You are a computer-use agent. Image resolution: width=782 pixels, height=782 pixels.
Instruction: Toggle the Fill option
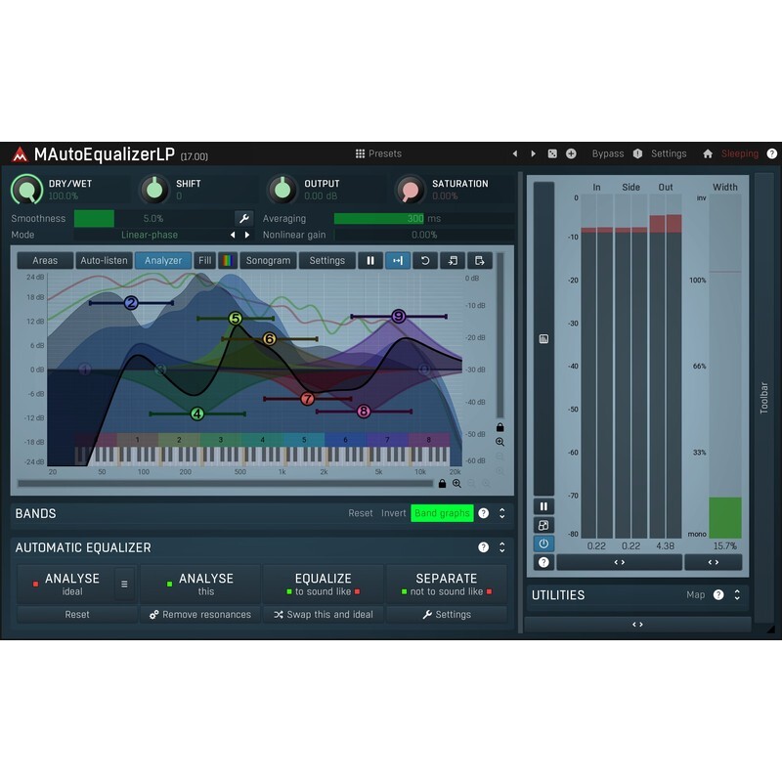[204, 260]
